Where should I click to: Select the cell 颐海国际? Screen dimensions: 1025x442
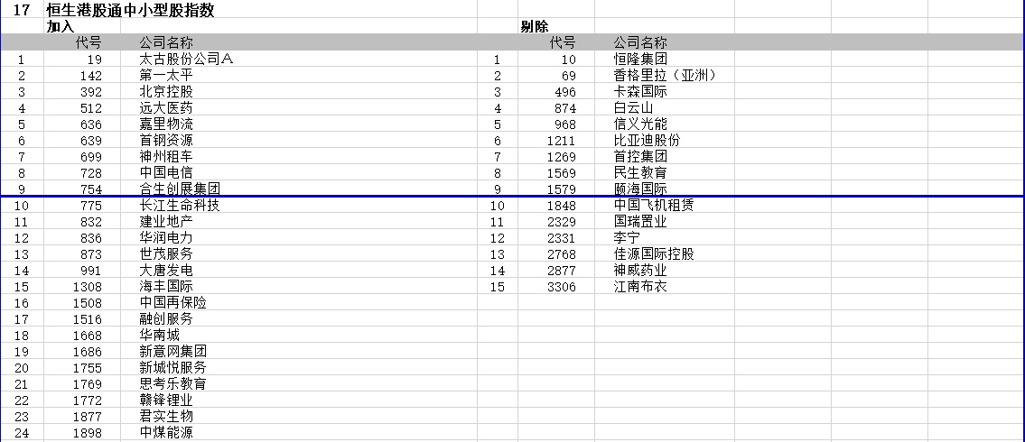click(x=640, y=189)
